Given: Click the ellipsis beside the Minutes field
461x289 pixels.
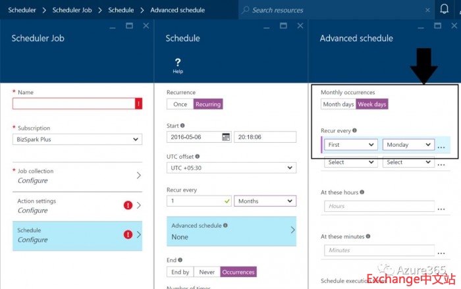Looking at the screenshot, I should tap(441, 251).
